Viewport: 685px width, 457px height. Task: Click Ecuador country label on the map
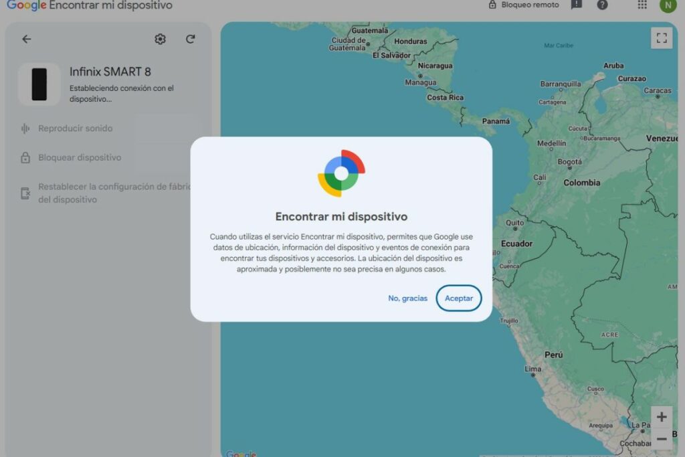(516, 244)
